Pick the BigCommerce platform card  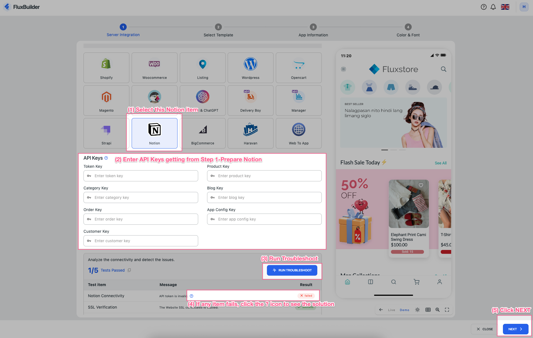point(203,133)
